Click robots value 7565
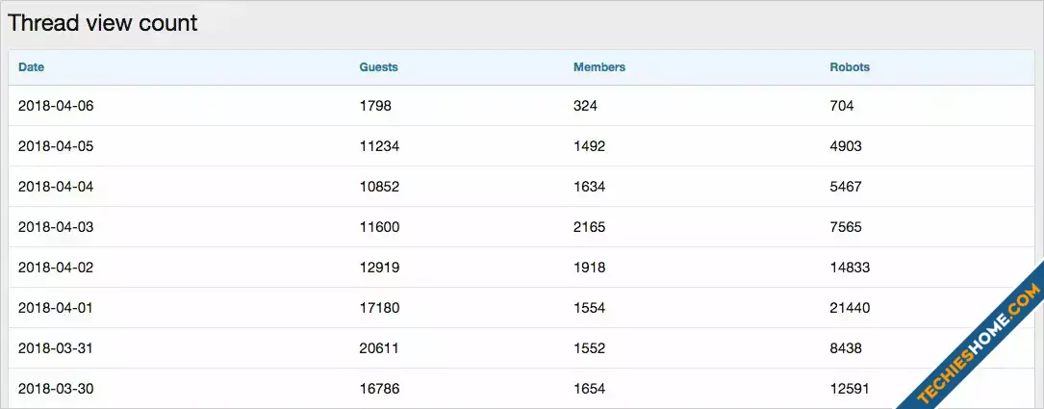 click(x=846, y=227)
